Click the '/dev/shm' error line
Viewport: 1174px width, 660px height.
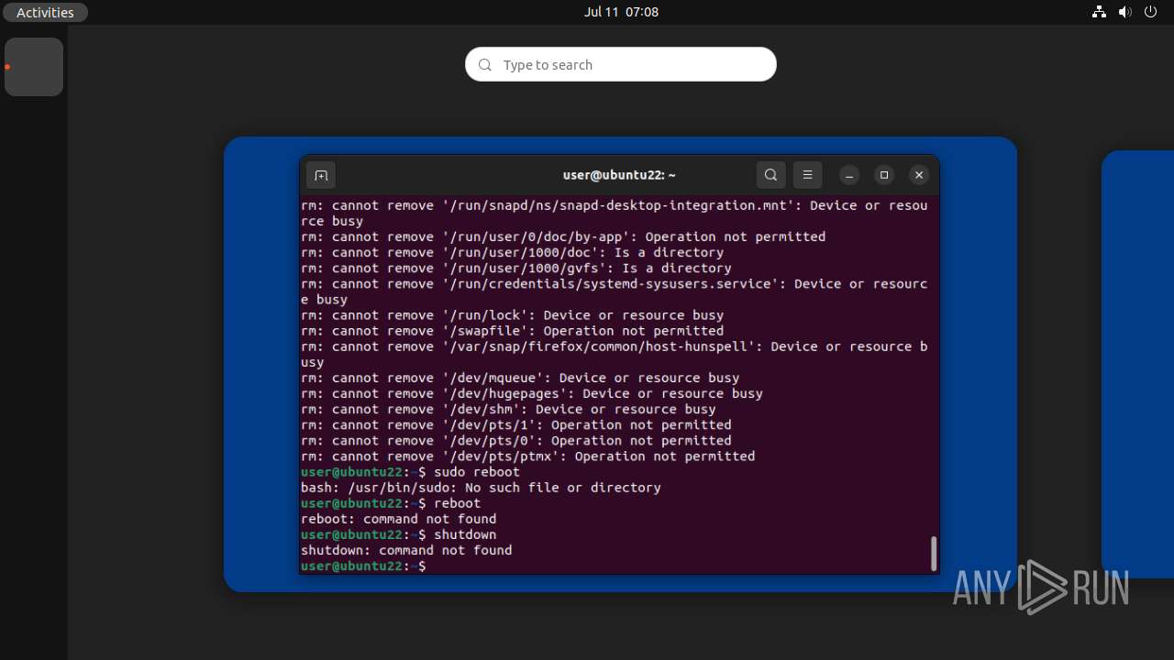point(508,409)
